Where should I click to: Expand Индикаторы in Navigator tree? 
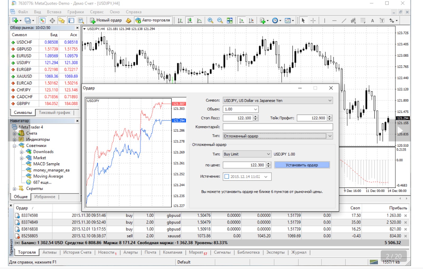tap(15, 140)
